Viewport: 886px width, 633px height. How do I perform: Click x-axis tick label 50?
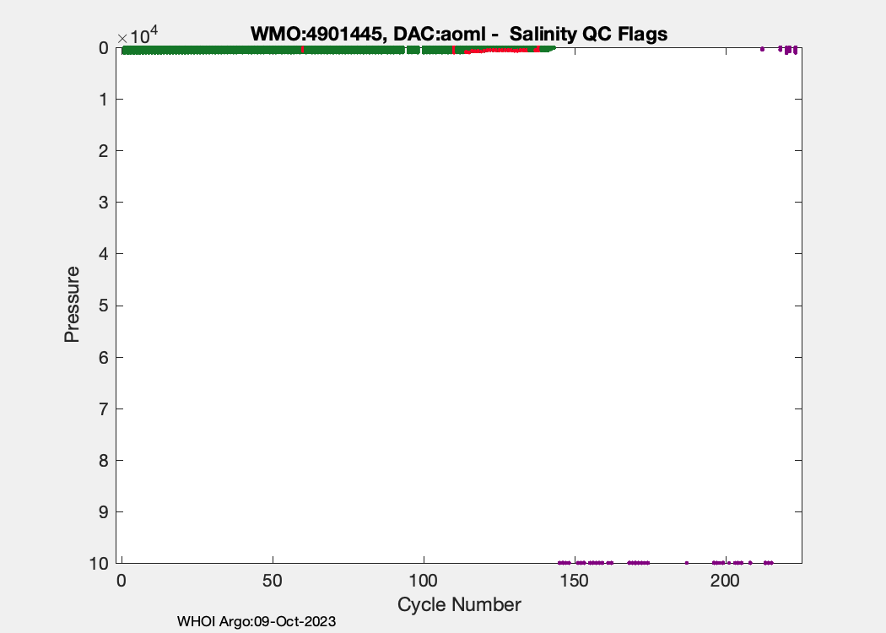point(273,582)
